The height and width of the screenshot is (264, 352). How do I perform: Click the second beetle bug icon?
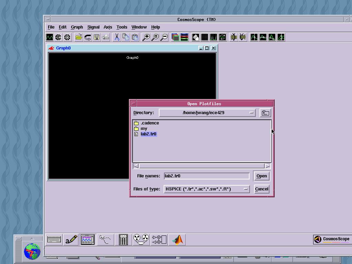point(243,37)
